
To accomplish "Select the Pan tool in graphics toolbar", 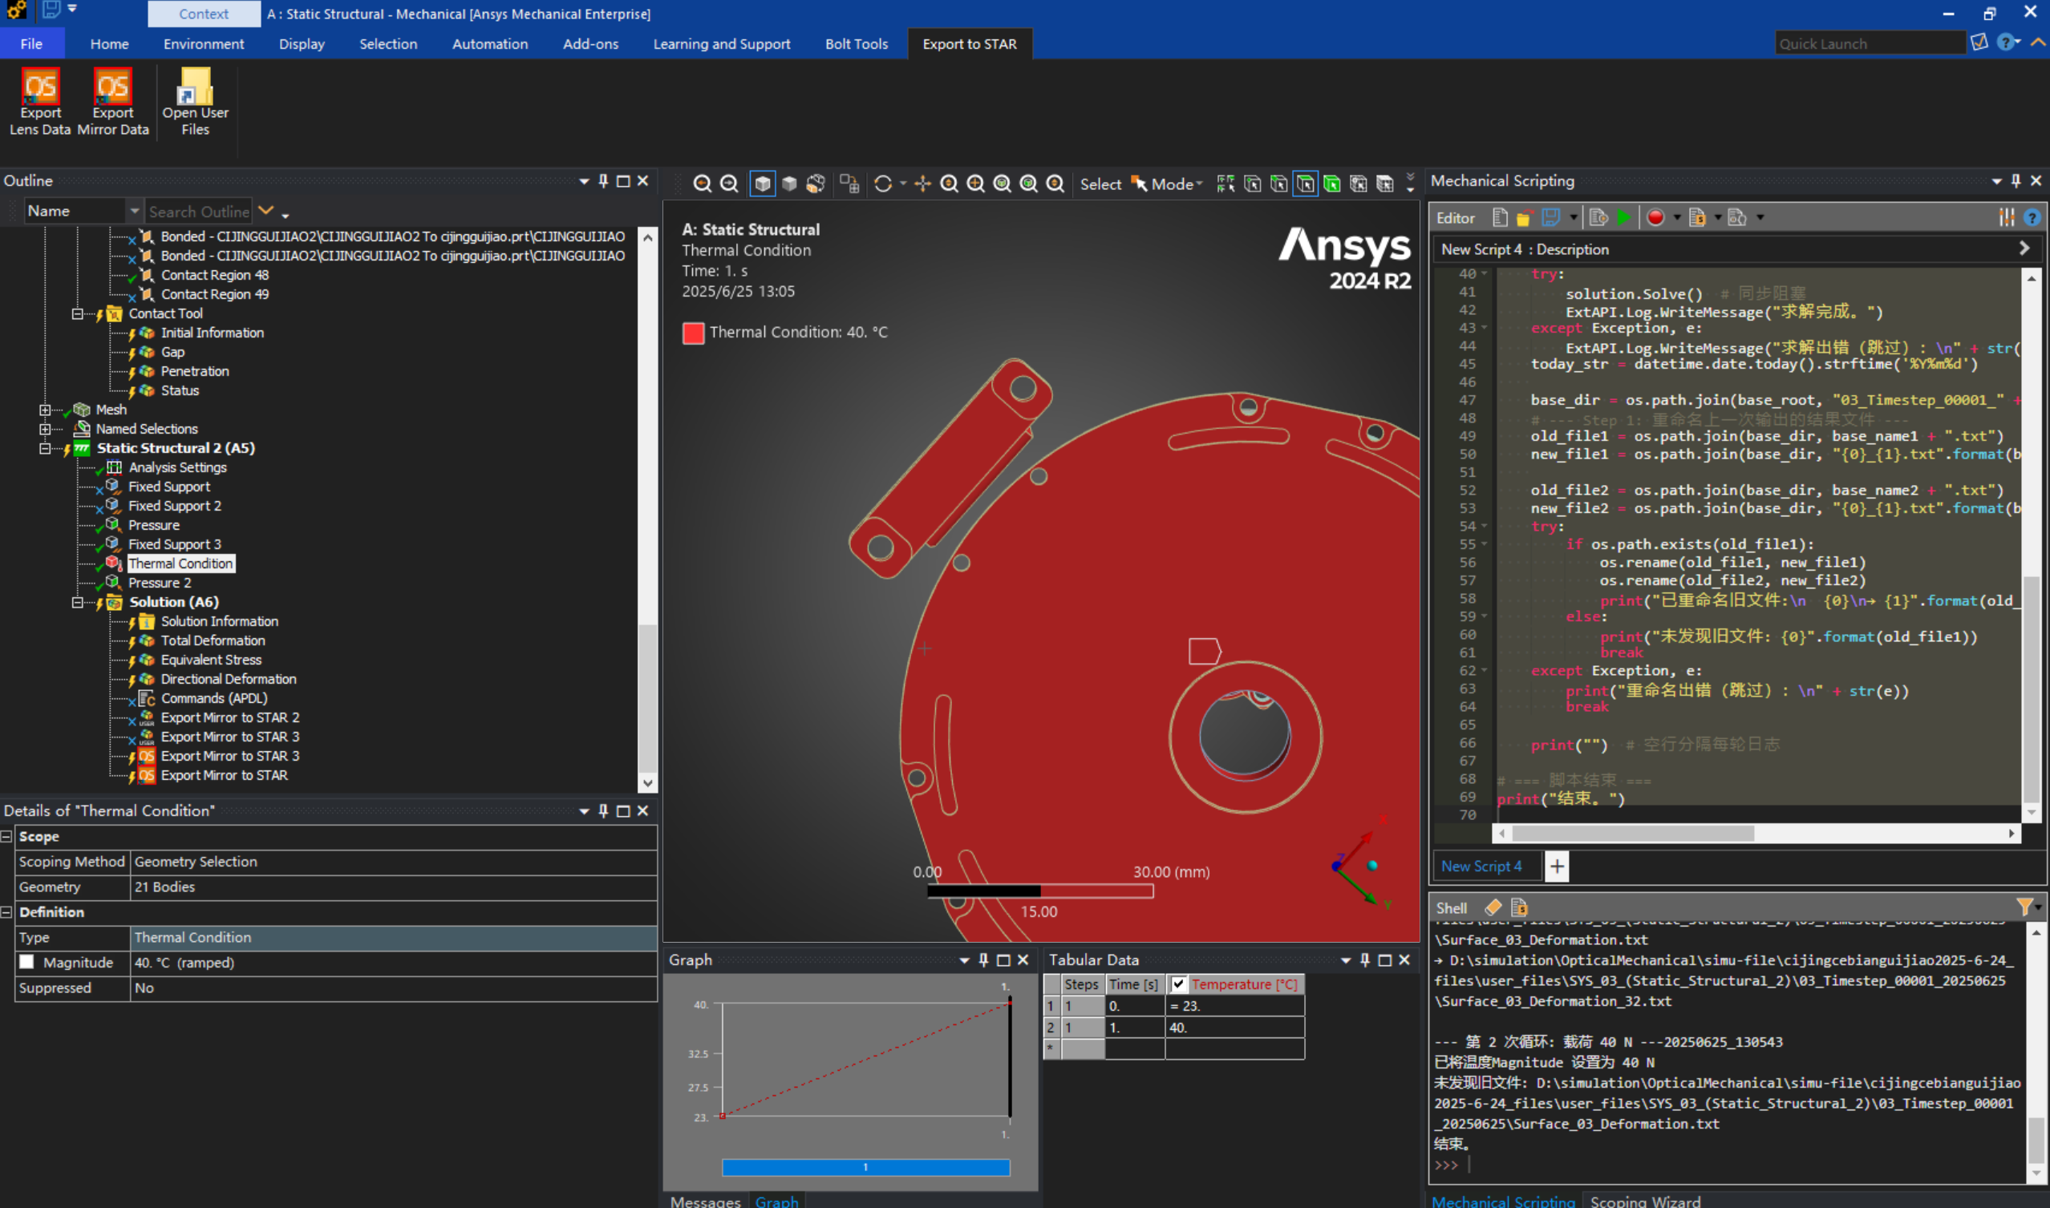I will coord(922,184).
